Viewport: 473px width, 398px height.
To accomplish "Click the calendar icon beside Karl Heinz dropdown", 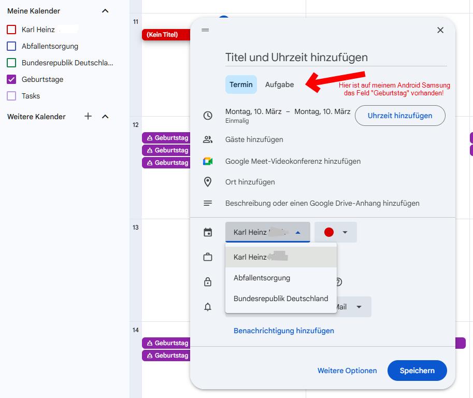I will point(208,232).
